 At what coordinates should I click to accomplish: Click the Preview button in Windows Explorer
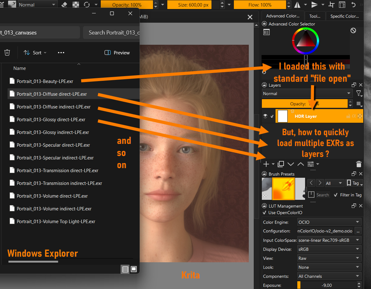(x=117, y=53)
